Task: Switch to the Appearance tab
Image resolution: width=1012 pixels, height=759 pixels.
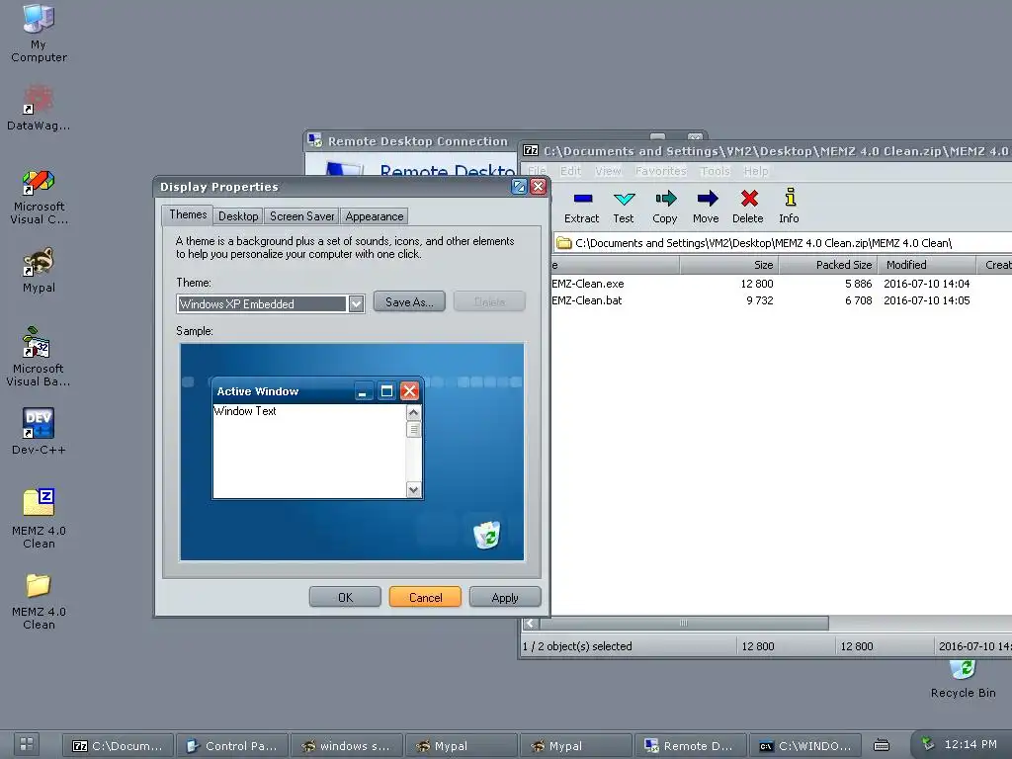Action: 375,216
